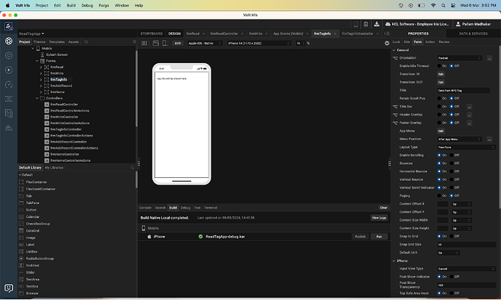Open the settings gear in left sidebar

9,56
